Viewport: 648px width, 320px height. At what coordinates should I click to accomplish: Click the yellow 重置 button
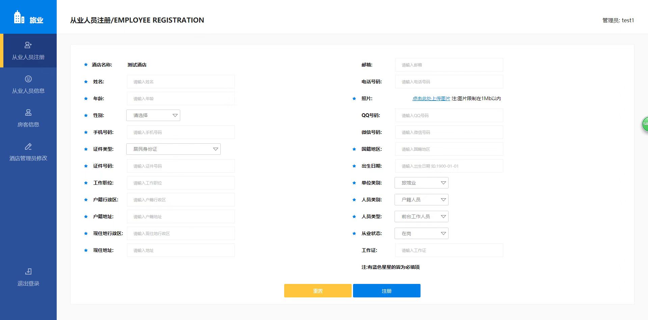coord(318,291)
